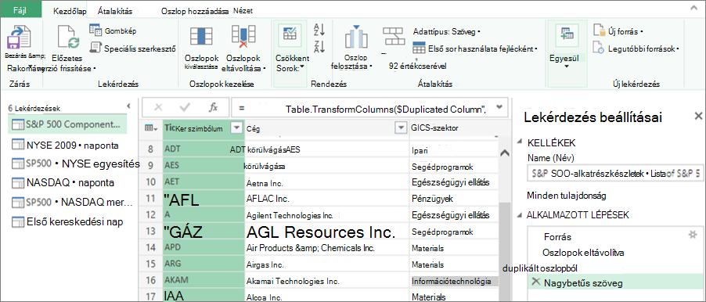The image size is (706, 302).
Task: Switch to the Oszlop hozzáadása tab
Action: (196, 12)
